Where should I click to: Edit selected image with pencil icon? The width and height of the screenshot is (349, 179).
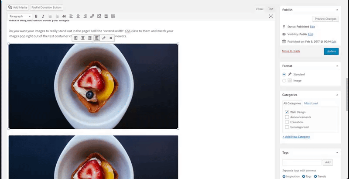pos(104,38)
